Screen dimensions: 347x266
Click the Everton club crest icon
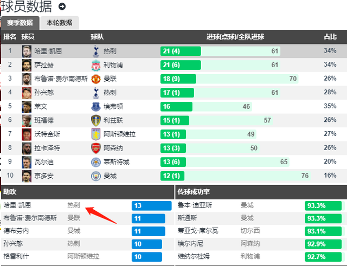pos(96,107)
